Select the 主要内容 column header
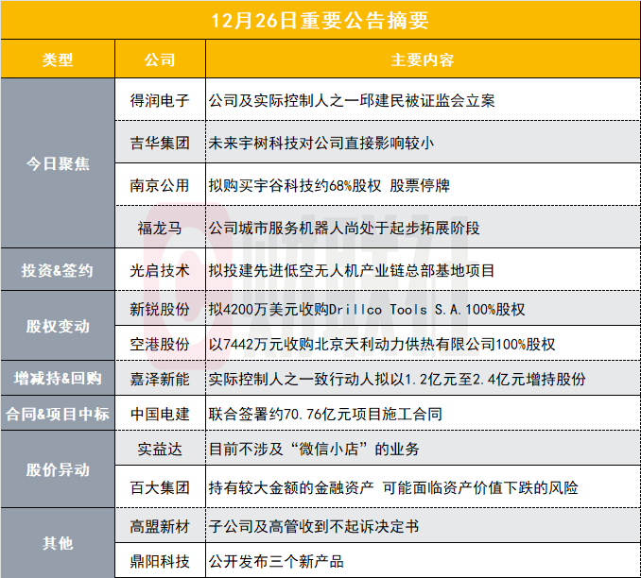 [x=423, y=59]
